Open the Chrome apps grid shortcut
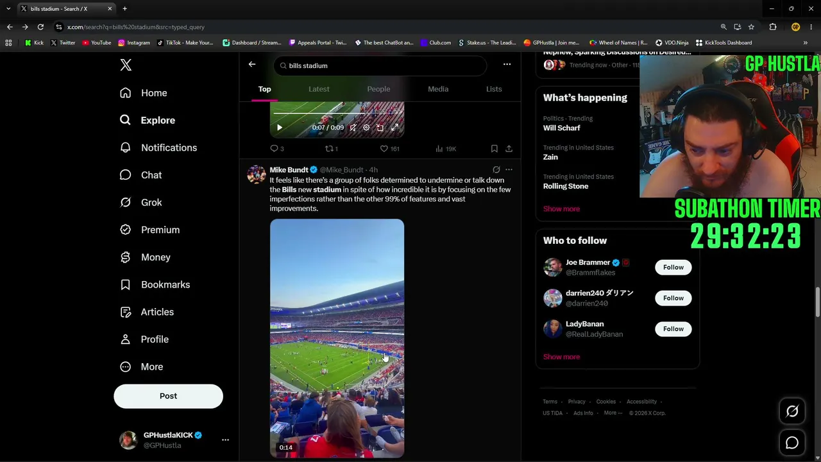821x462 pixels. coord(8,43)
